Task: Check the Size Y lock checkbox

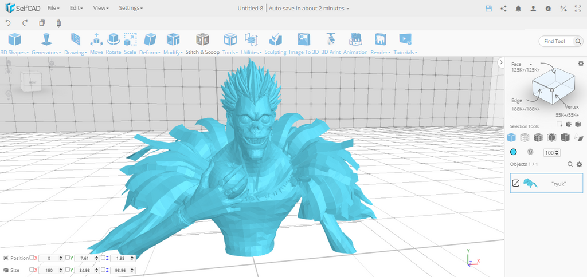Action: coord(68,270)
